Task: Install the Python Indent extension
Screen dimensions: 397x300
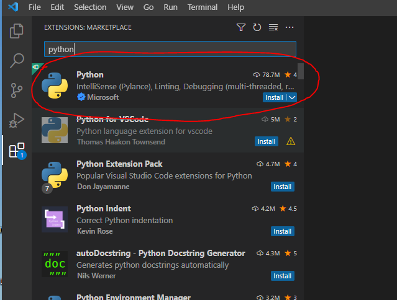Action: pyautogui.click(x=283, y=231)
